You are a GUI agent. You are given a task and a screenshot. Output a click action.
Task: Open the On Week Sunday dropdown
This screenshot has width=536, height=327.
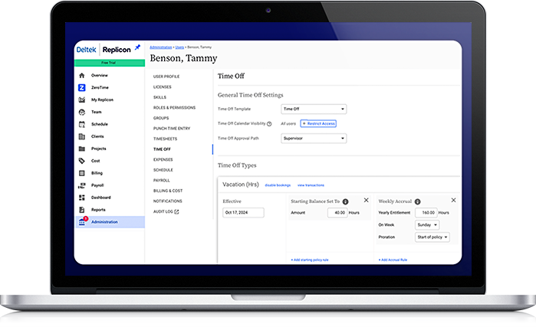click(427, 225)
